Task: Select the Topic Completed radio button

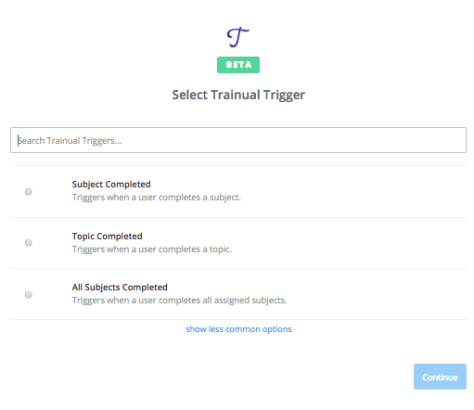Action: [x=29, y=243]
